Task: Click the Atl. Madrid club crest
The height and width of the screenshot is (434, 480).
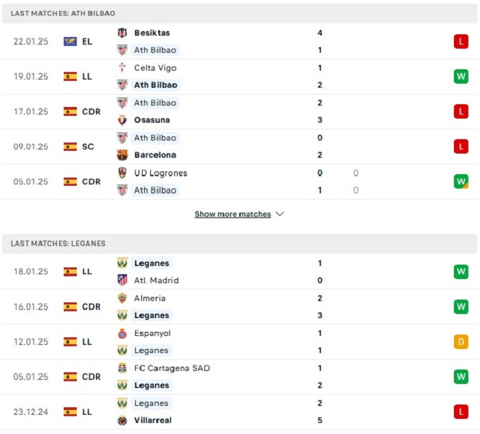Action: tap(122, 280)
